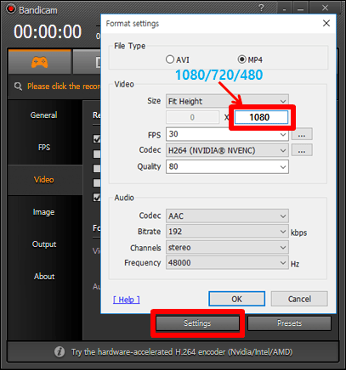Click the magnifier icon beside record message
346x370 pixels.
click(18, 87)
